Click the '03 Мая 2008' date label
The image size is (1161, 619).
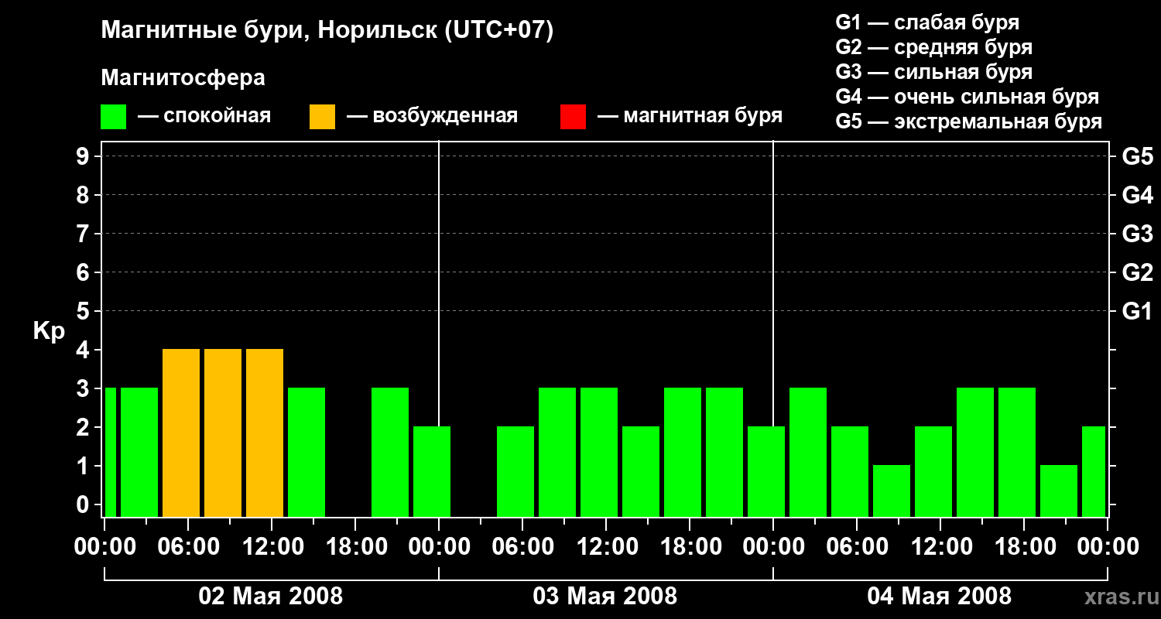pyautogui.click(x=605, y=597)
